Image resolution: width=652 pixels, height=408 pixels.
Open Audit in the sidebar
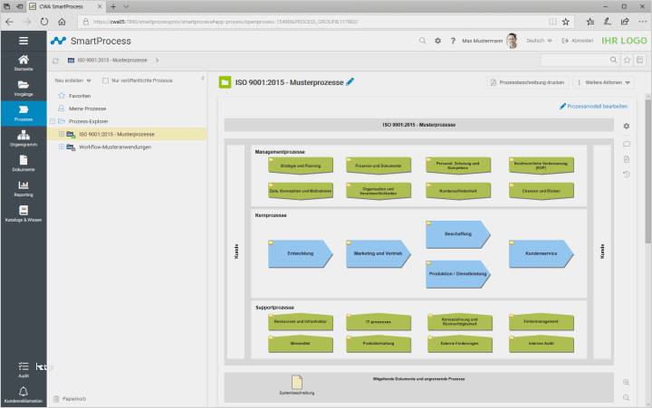[x=24, y=369]
